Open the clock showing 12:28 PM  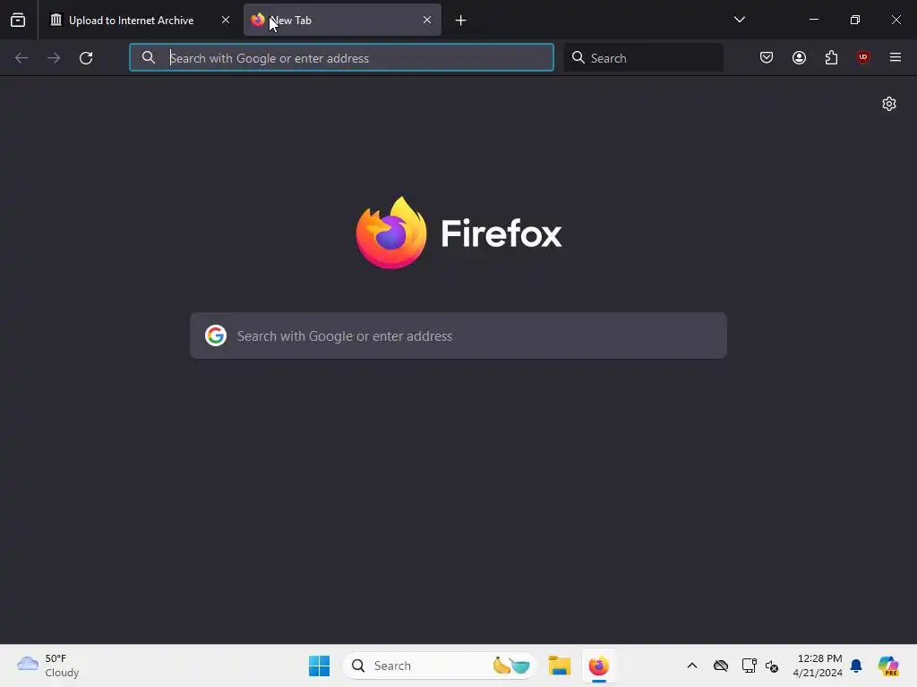point(817,666)
